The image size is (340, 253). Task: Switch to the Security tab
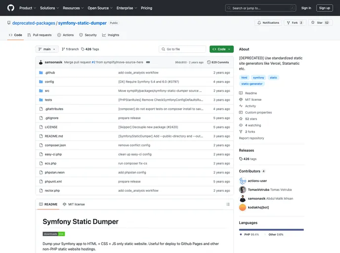click(88, 35)
